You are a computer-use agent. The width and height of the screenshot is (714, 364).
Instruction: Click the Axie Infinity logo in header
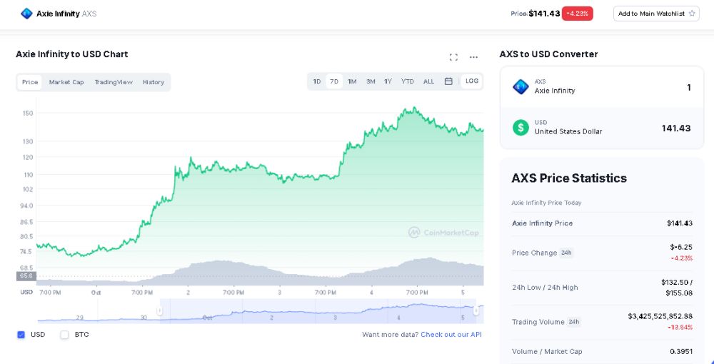(x=26, y=14)
